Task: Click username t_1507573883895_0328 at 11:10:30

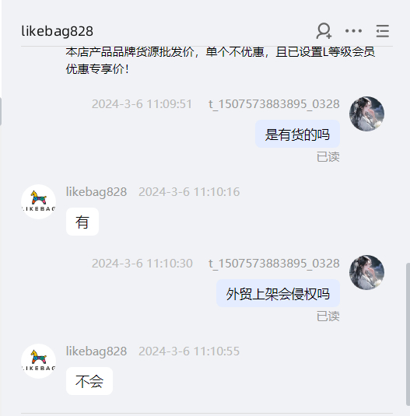Action: pos(274,264)
